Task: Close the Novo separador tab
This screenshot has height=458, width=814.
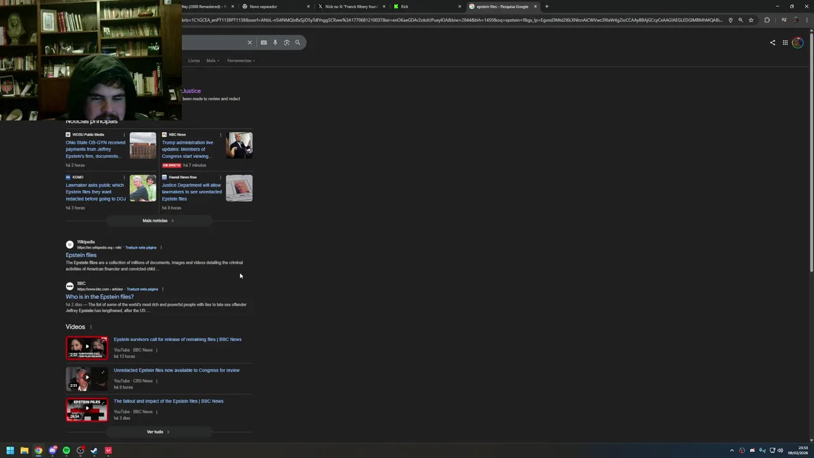Action: point(308,6)
